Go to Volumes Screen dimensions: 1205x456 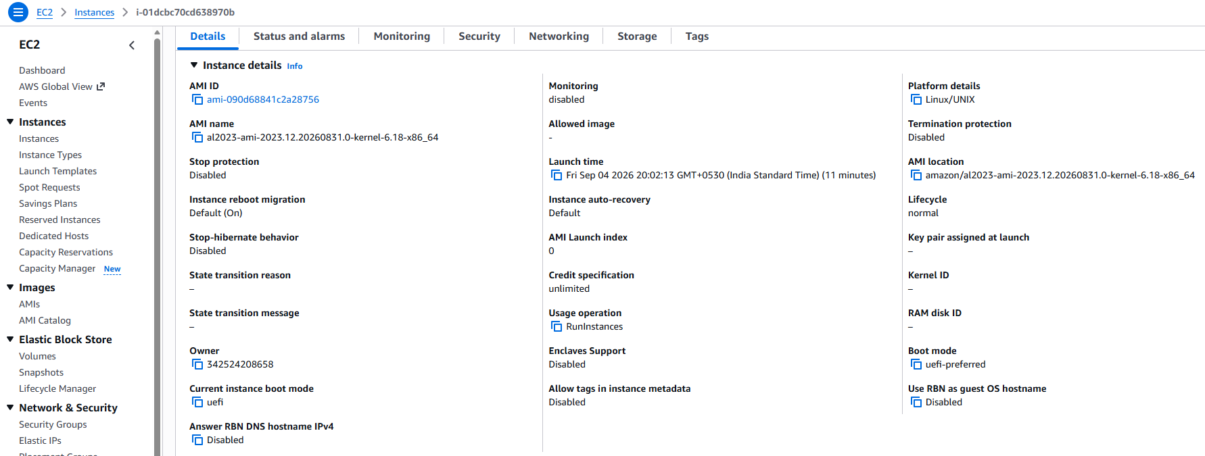[x=37, y=356]
